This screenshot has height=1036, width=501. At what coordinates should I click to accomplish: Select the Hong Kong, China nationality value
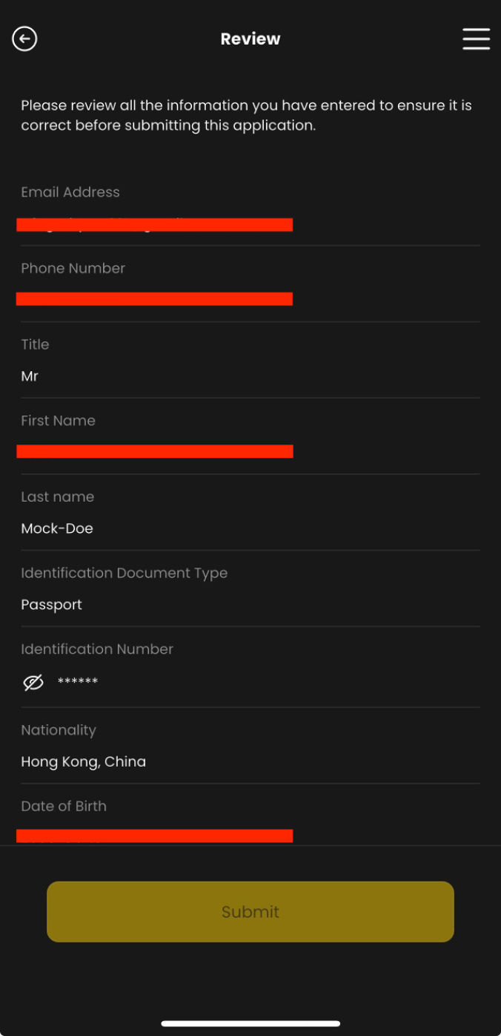point(83,761)
